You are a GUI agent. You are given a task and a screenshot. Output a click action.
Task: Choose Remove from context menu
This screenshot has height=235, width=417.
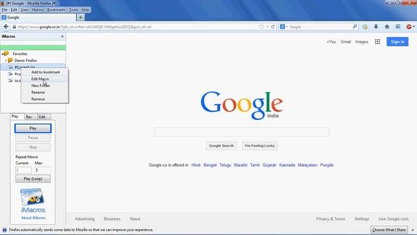38,99
